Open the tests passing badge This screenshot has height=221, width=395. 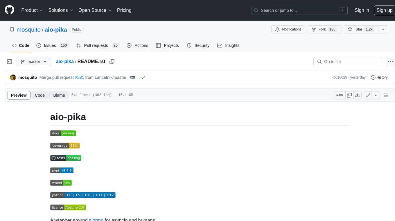[66, 158]
